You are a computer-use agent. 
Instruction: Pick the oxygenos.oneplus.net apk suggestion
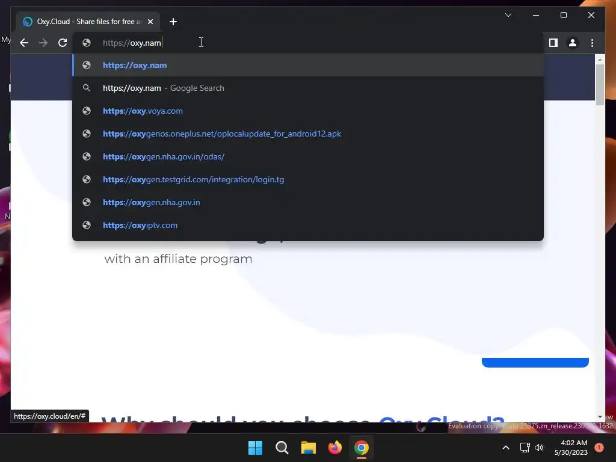point(308,134)
